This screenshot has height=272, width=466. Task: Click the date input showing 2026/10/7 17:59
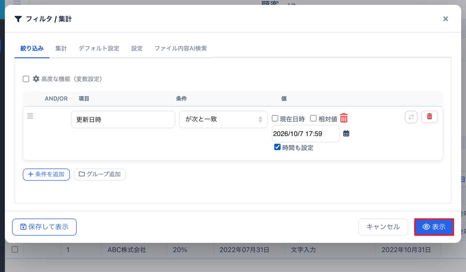click(x=306, y=133)
